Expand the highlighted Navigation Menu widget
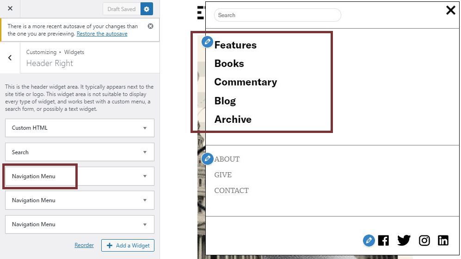The image size is (461, 259). click(x=80, y=176)
